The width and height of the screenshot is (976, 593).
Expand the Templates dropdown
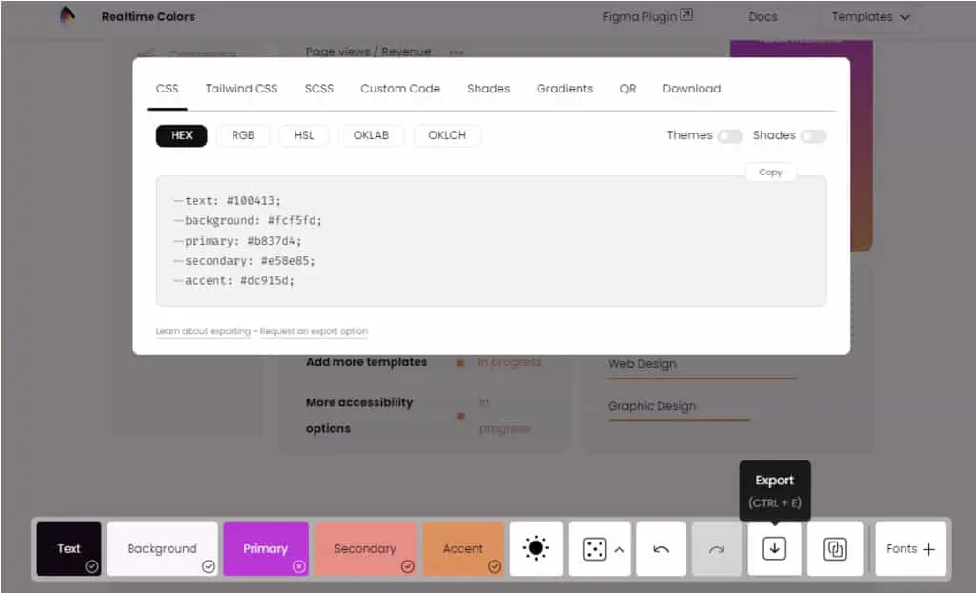tap(871, 17)
